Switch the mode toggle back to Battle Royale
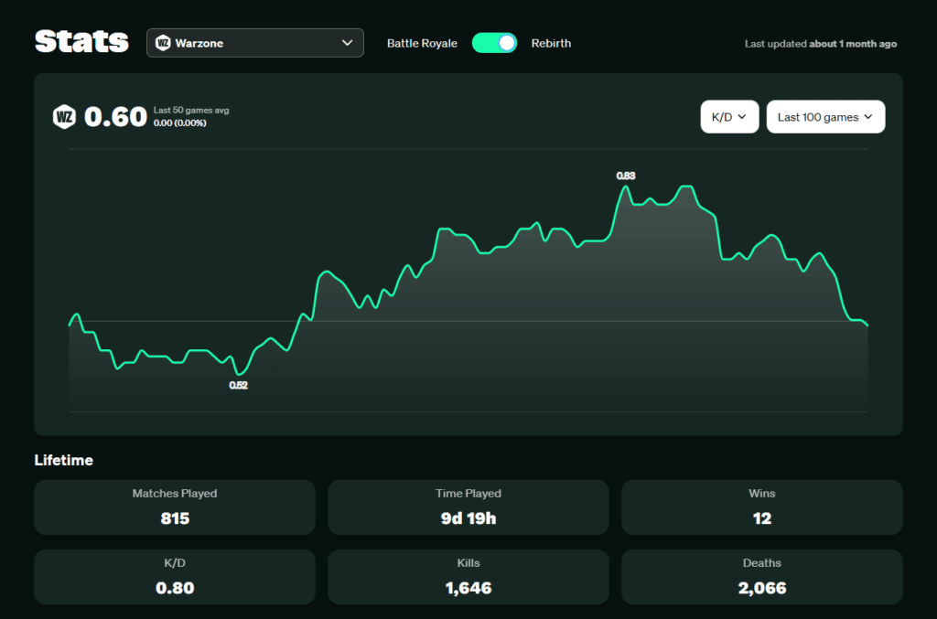The image size is (937, 619). [494, 42]
